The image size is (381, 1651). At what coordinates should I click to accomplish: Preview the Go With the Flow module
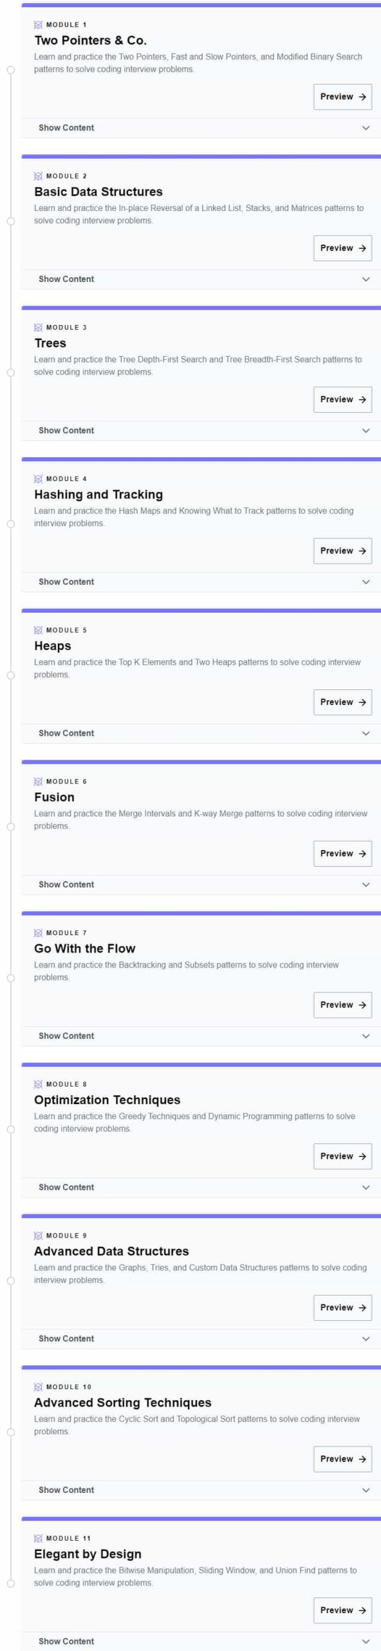(x=342, y=1005)
